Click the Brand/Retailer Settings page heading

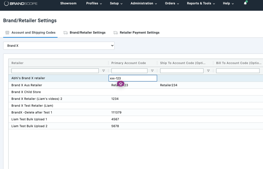tap(30, 20)
